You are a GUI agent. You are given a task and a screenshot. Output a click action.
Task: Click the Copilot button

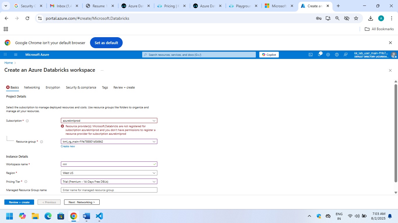coord(269,55)
